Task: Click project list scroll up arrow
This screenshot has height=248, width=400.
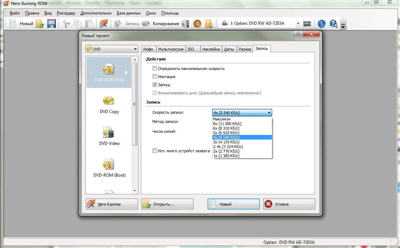Action: click(x=135, y=59)
